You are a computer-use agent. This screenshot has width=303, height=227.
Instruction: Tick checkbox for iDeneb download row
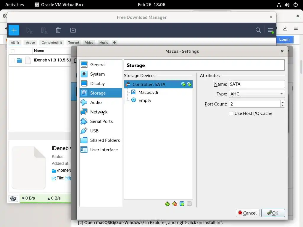click(x=13, y=60)
